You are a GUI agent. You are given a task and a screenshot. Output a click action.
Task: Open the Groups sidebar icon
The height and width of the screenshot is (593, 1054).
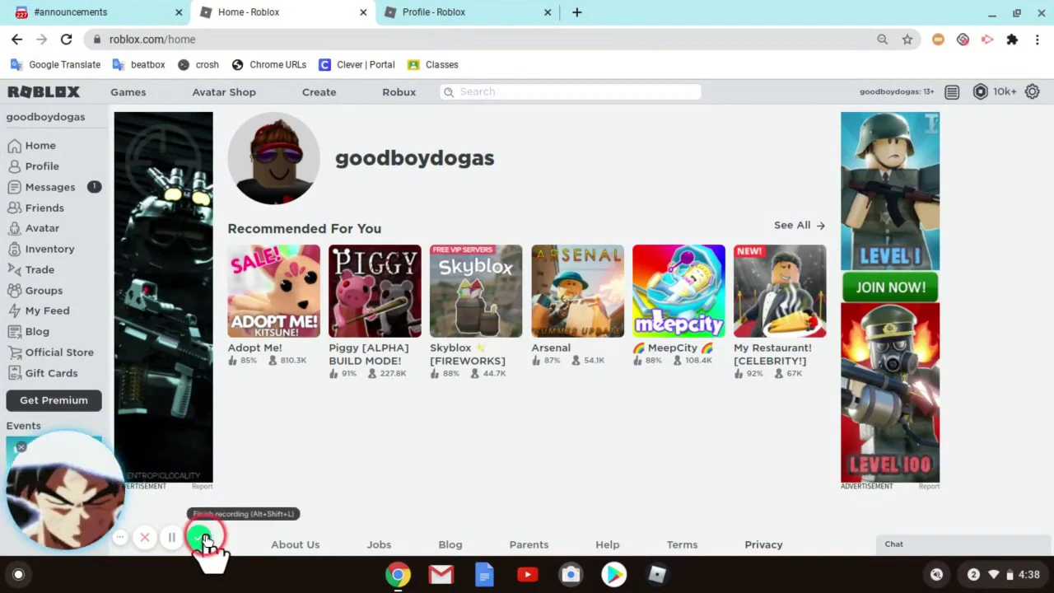pyautogui.click(x=14, y=290)
